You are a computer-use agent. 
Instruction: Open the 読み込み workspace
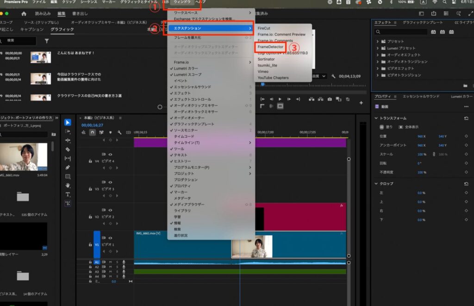(43, 13)
